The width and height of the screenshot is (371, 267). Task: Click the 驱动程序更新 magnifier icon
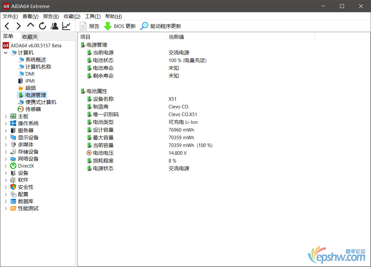coord(144,26)
